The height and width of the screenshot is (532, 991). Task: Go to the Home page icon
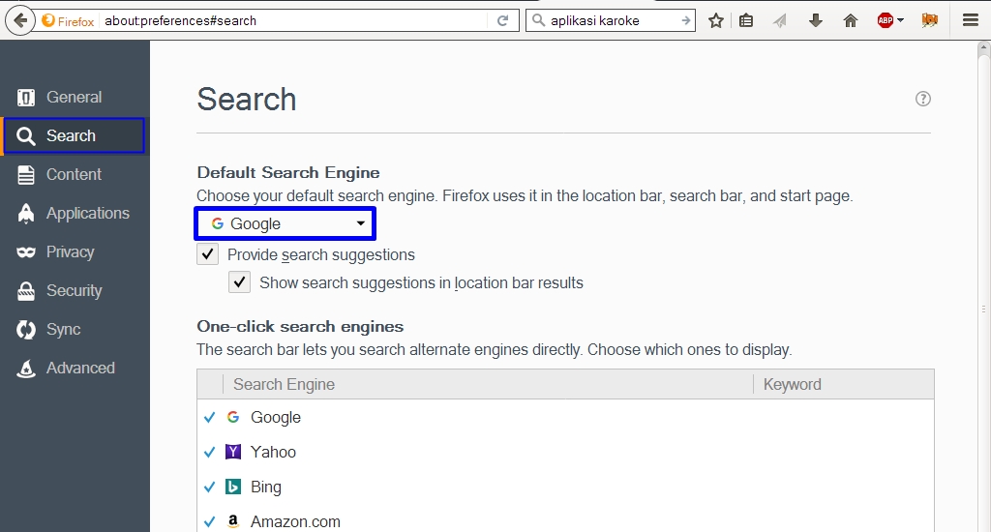[851, 20]
